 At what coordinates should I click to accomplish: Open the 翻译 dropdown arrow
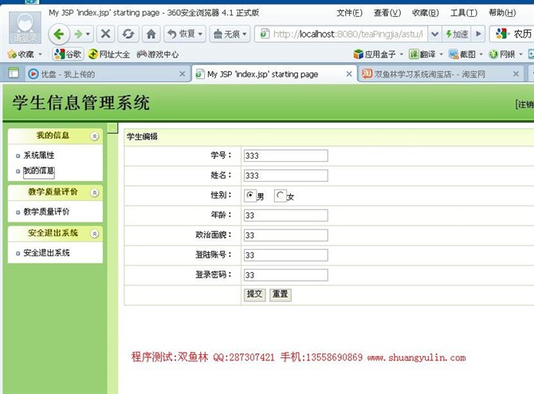[x=441, y=54]
